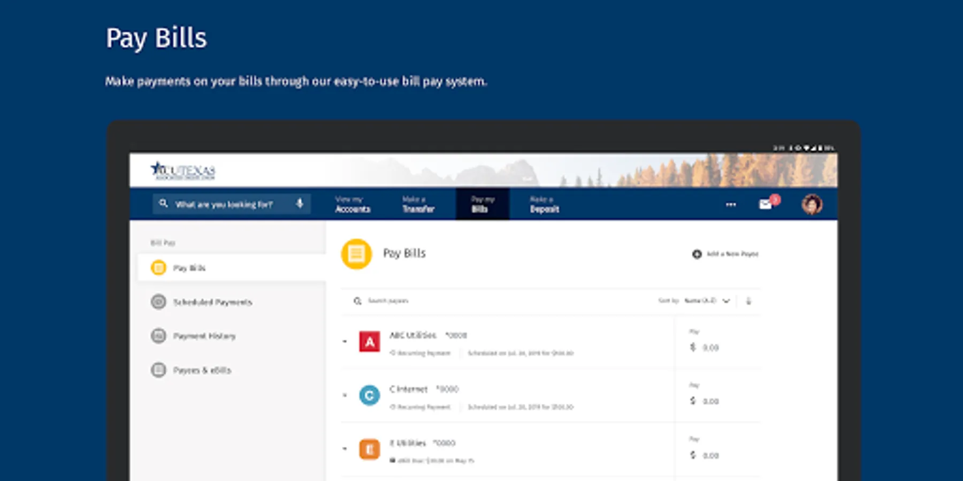Activate the microphone voice search icon

pos(300,204)
